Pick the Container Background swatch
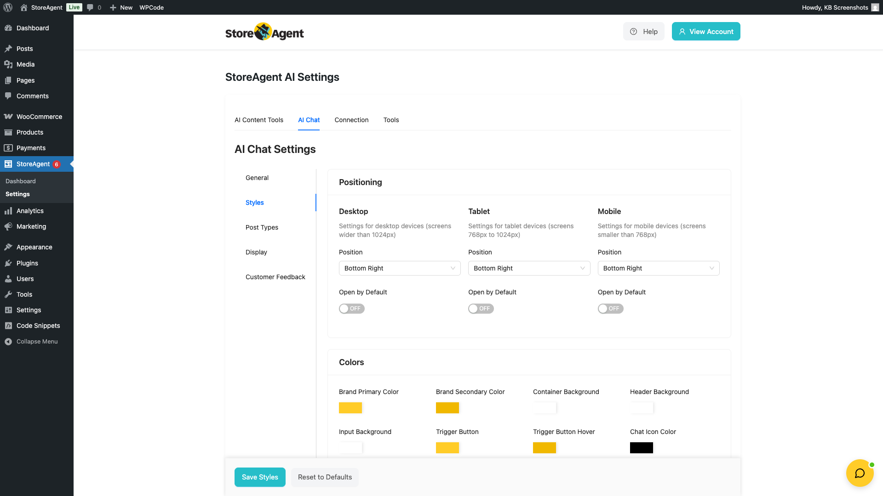This screenshot has width=883, height=496. [x=545, y=408]
